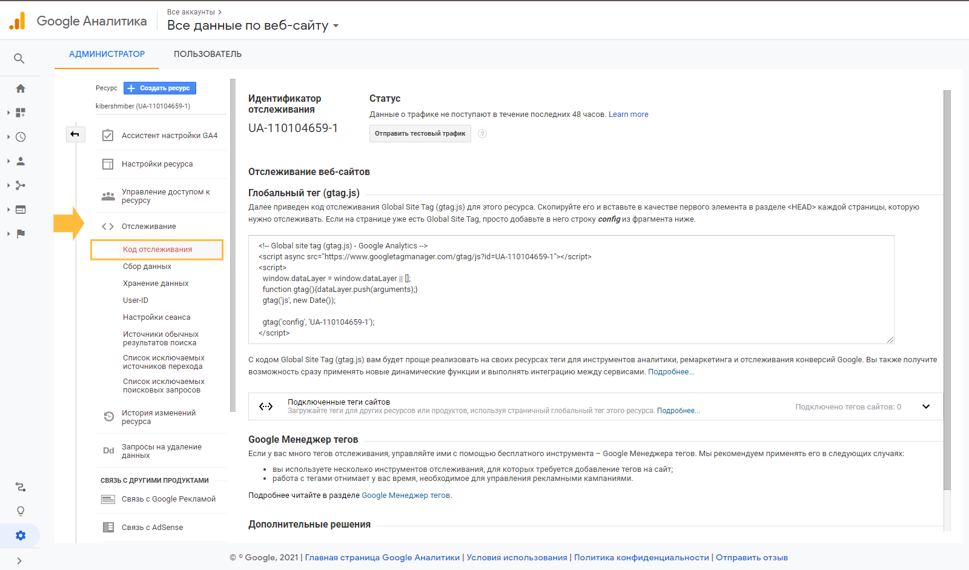Image resolution: width=969 pixels, height=570 pixels.
Task: Open Главная страница Google Аналитики footer link
Action: click(x=382, y=558)
